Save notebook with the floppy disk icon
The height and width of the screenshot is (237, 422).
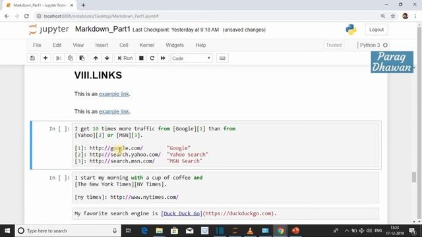(x=32, y=58)
